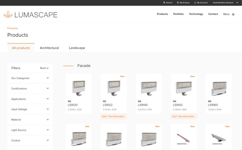Click the Reset filters text
Screen dimensions: 242x150
[x=43, y=68]
